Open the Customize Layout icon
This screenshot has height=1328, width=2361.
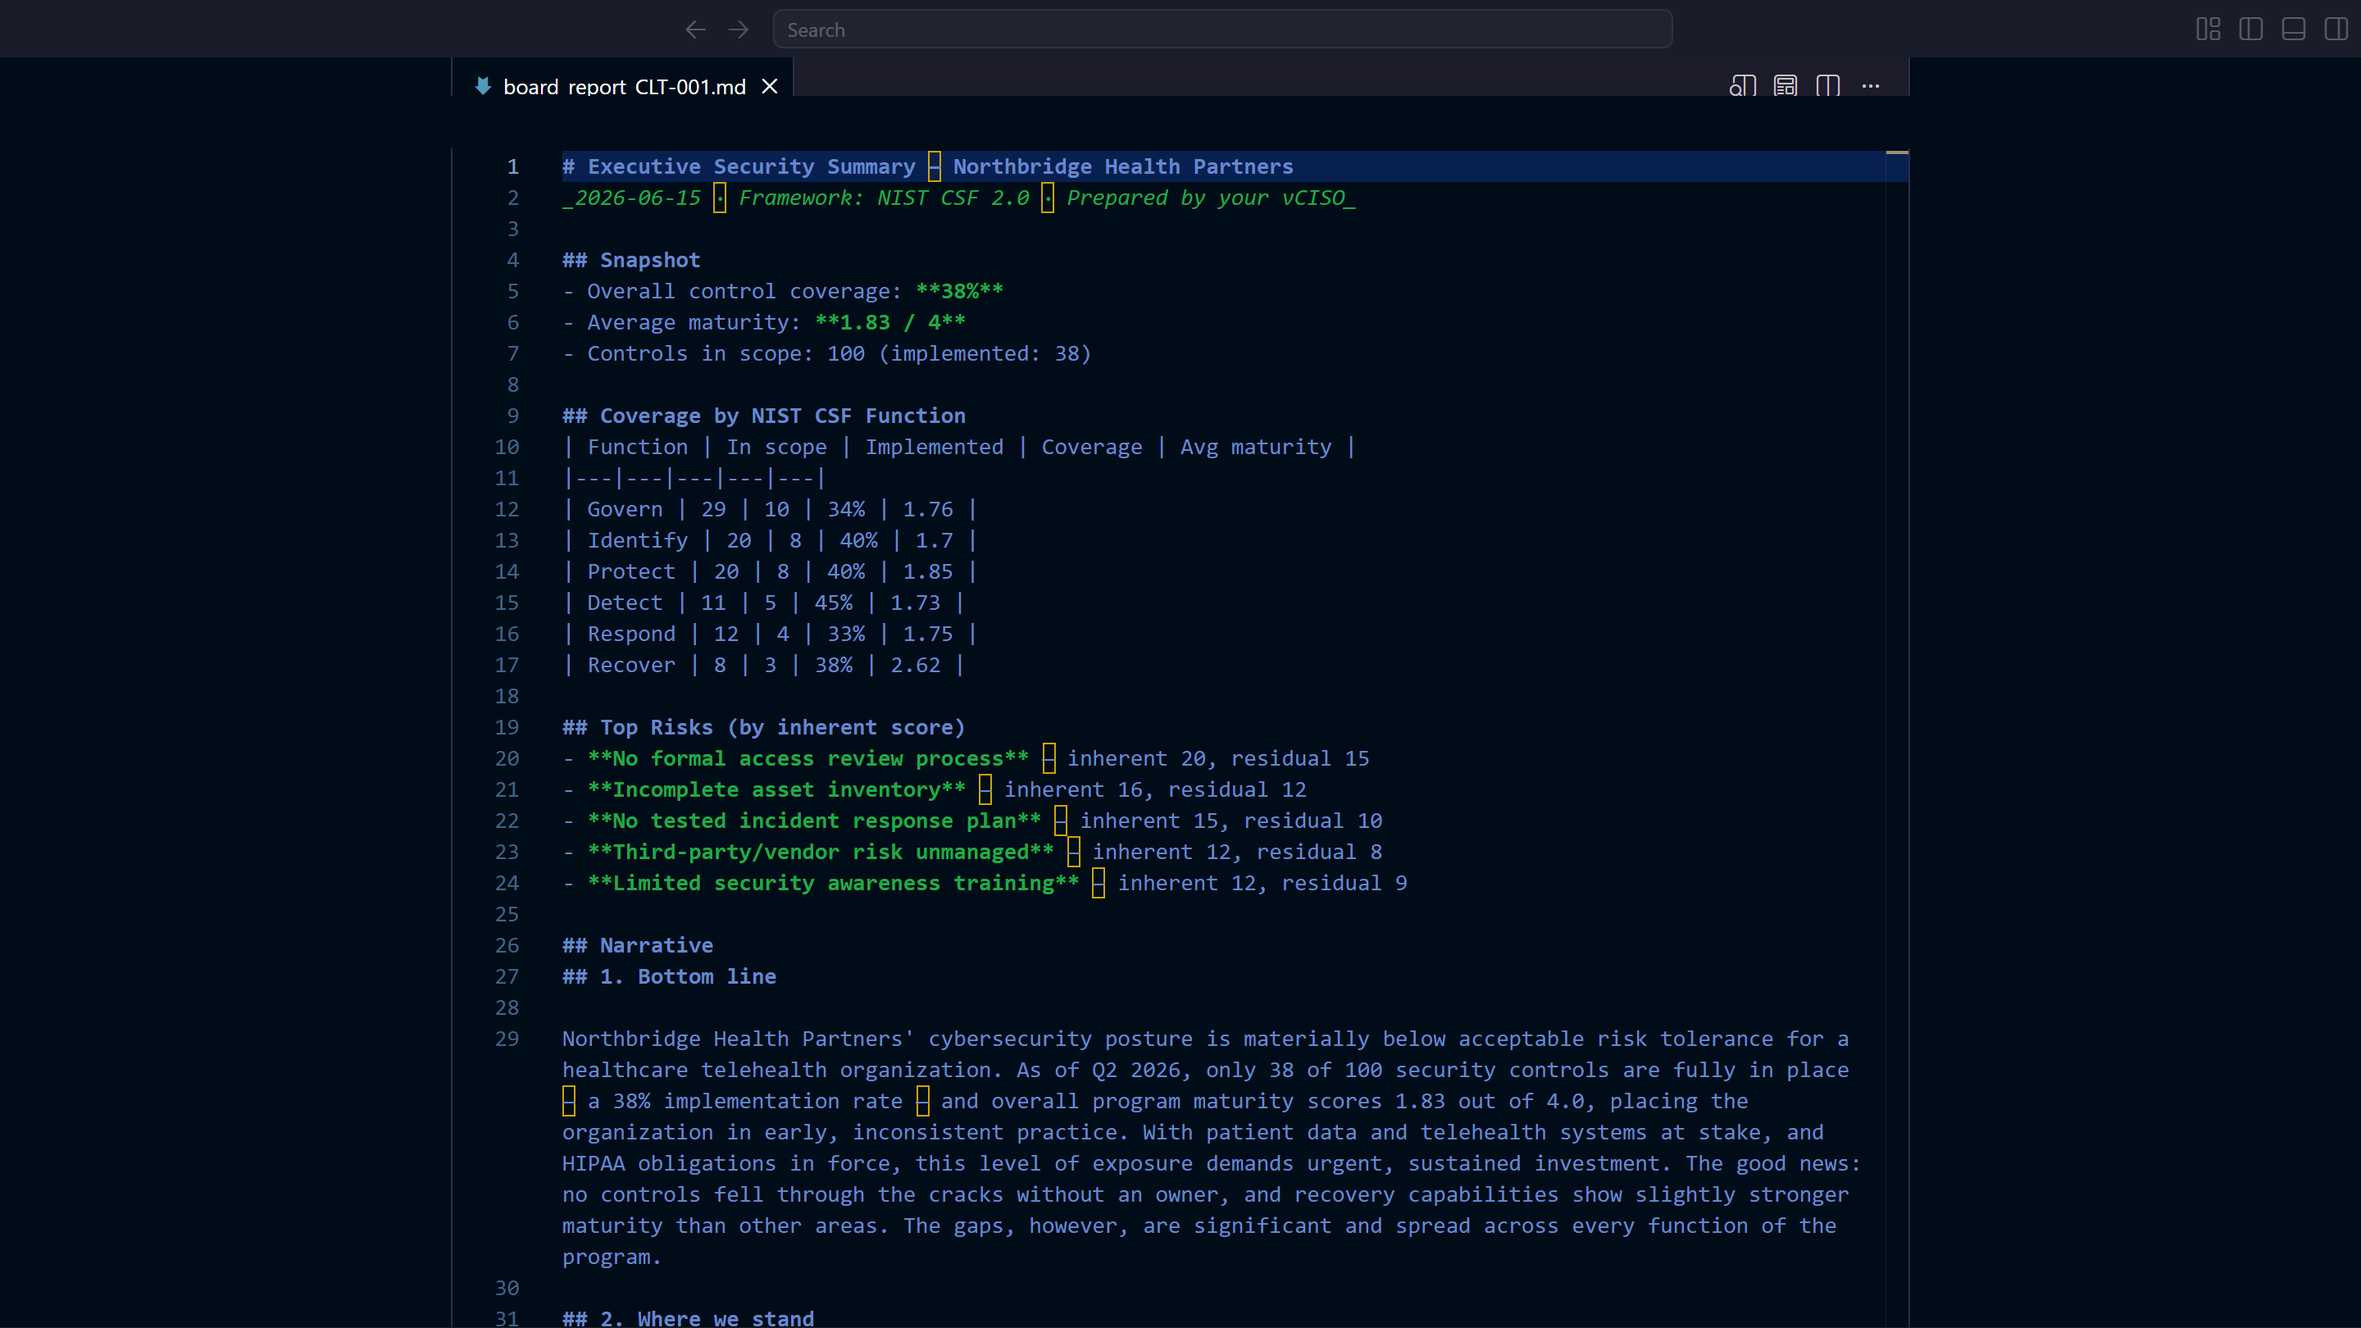click(x=2208, y=30)
